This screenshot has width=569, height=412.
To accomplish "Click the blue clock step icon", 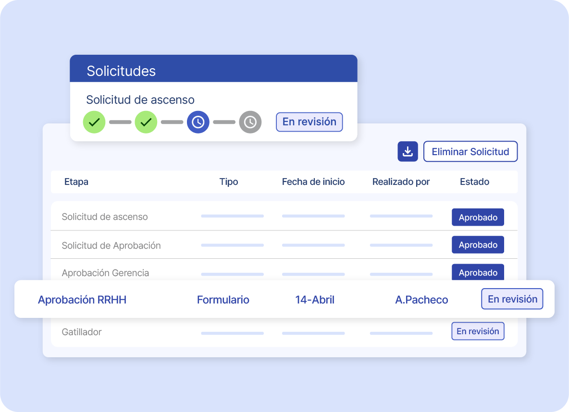I will 198,122.
